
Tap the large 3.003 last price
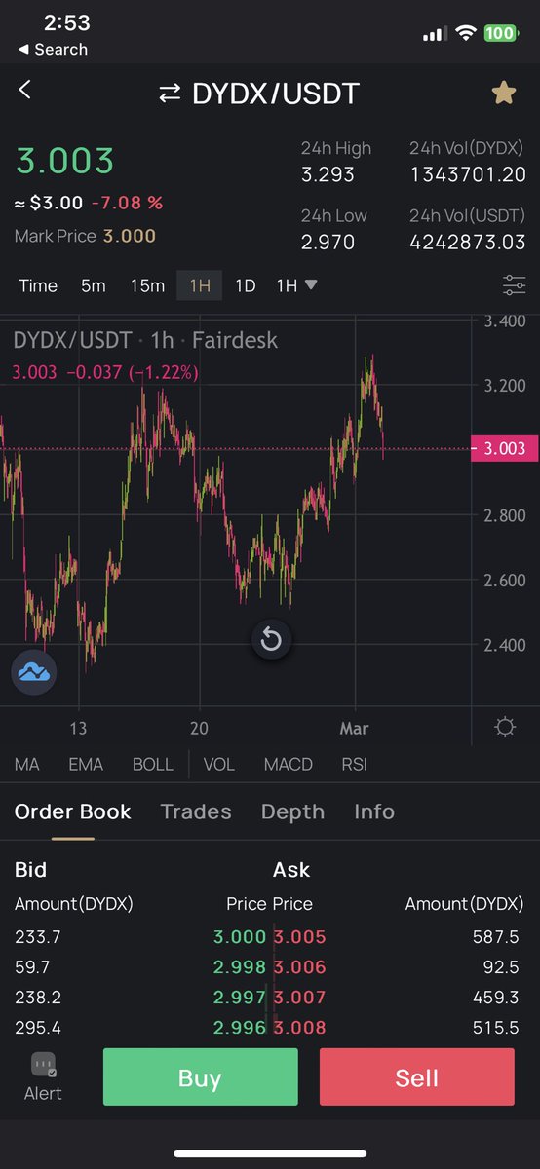click(64, 160)
